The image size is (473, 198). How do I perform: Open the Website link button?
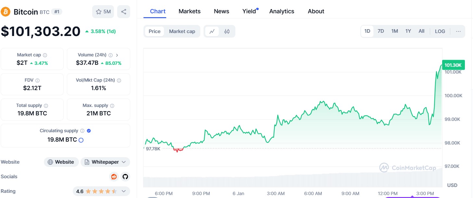tap(61, 162)
